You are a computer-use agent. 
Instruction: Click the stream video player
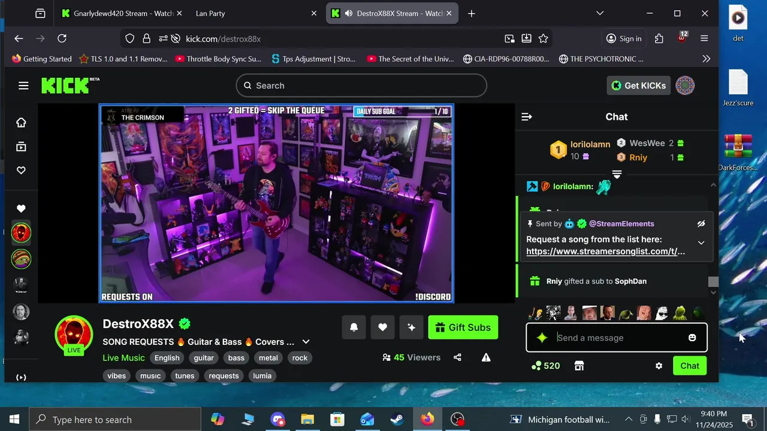pyautogui.click(x=276, y=204)
